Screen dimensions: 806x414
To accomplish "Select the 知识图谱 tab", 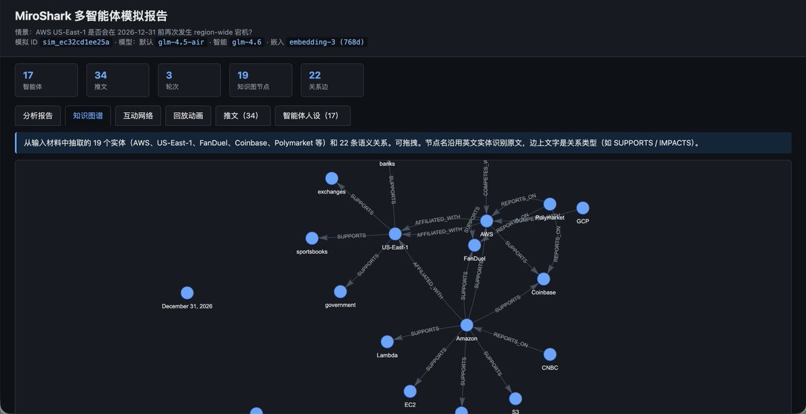I will pyautogui.click(x=88, y=115).
